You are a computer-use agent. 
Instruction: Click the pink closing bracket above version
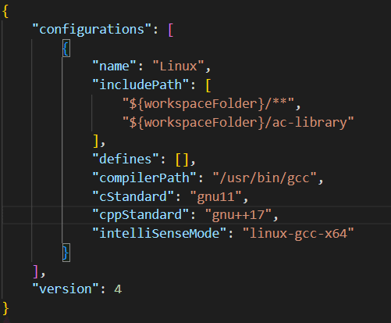[x=36, y=271]
